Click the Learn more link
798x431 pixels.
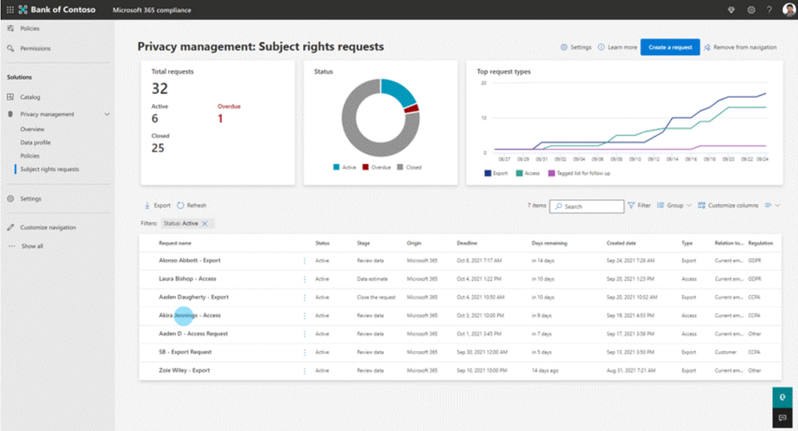coord(617,47)
